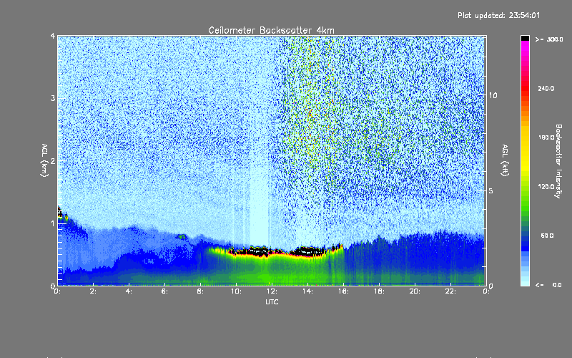Click the "4" tick on AGL (km) axis
Image resolution: width=572 pixels, height=358 pixels.
click(53, 36)
